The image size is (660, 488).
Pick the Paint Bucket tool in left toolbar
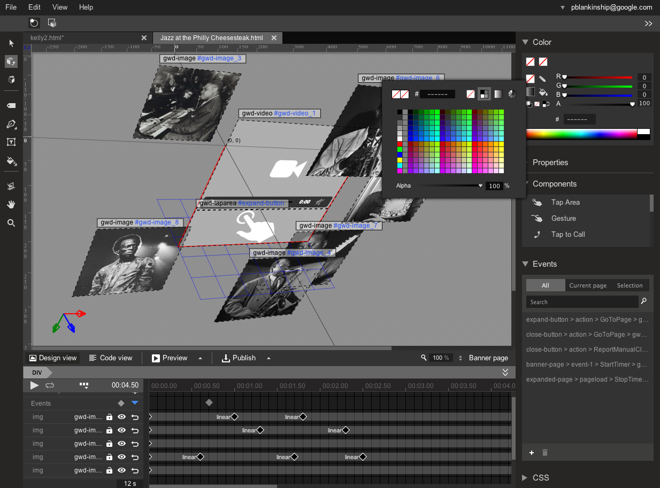pyautogui.click(x=11, y=160)
